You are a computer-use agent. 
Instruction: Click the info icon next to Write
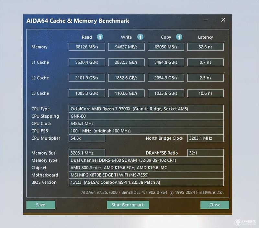(140, 37)
